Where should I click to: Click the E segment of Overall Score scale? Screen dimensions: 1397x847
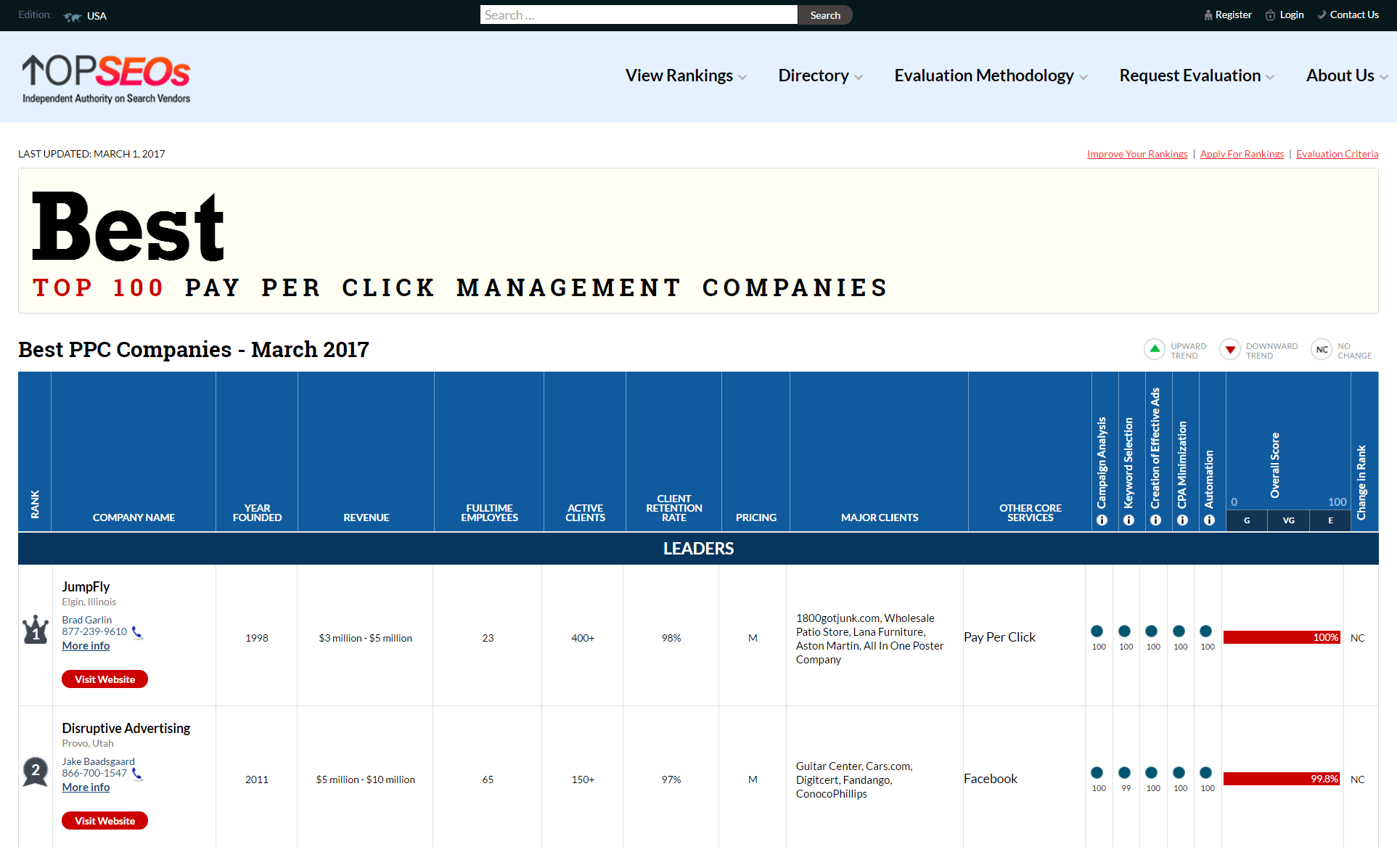click(x=1330, y=520)
